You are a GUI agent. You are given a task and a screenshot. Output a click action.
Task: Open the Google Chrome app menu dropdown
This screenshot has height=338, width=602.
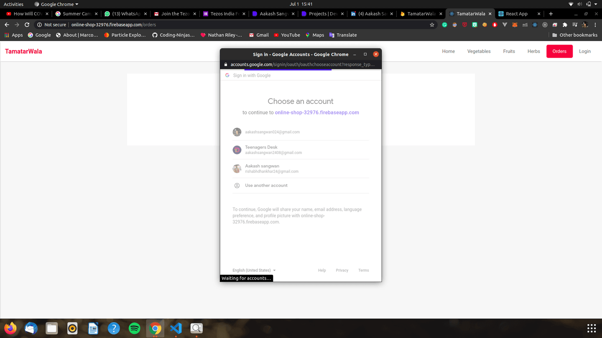click(x=56, y=4)
